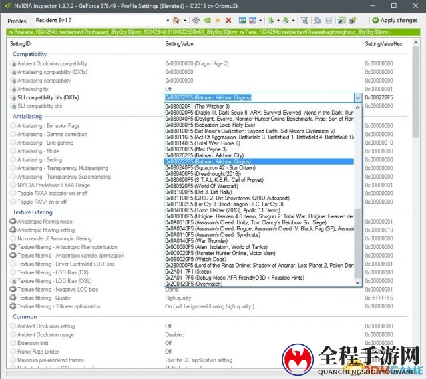Screen dimensions: 426x379
Task: Select the 0x2C0120F5 (Overwatch) option
Action: [x=259, y=284]
